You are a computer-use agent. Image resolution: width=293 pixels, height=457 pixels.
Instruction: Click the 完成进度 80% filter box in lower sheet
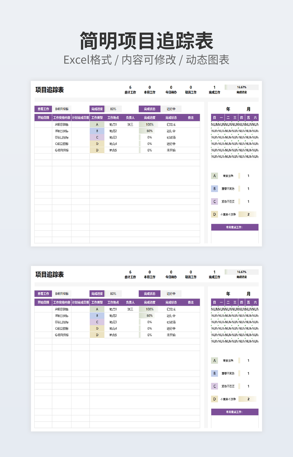click(113, 293)
